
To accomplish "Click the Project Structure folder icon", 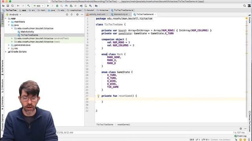I will coord(96,6).
